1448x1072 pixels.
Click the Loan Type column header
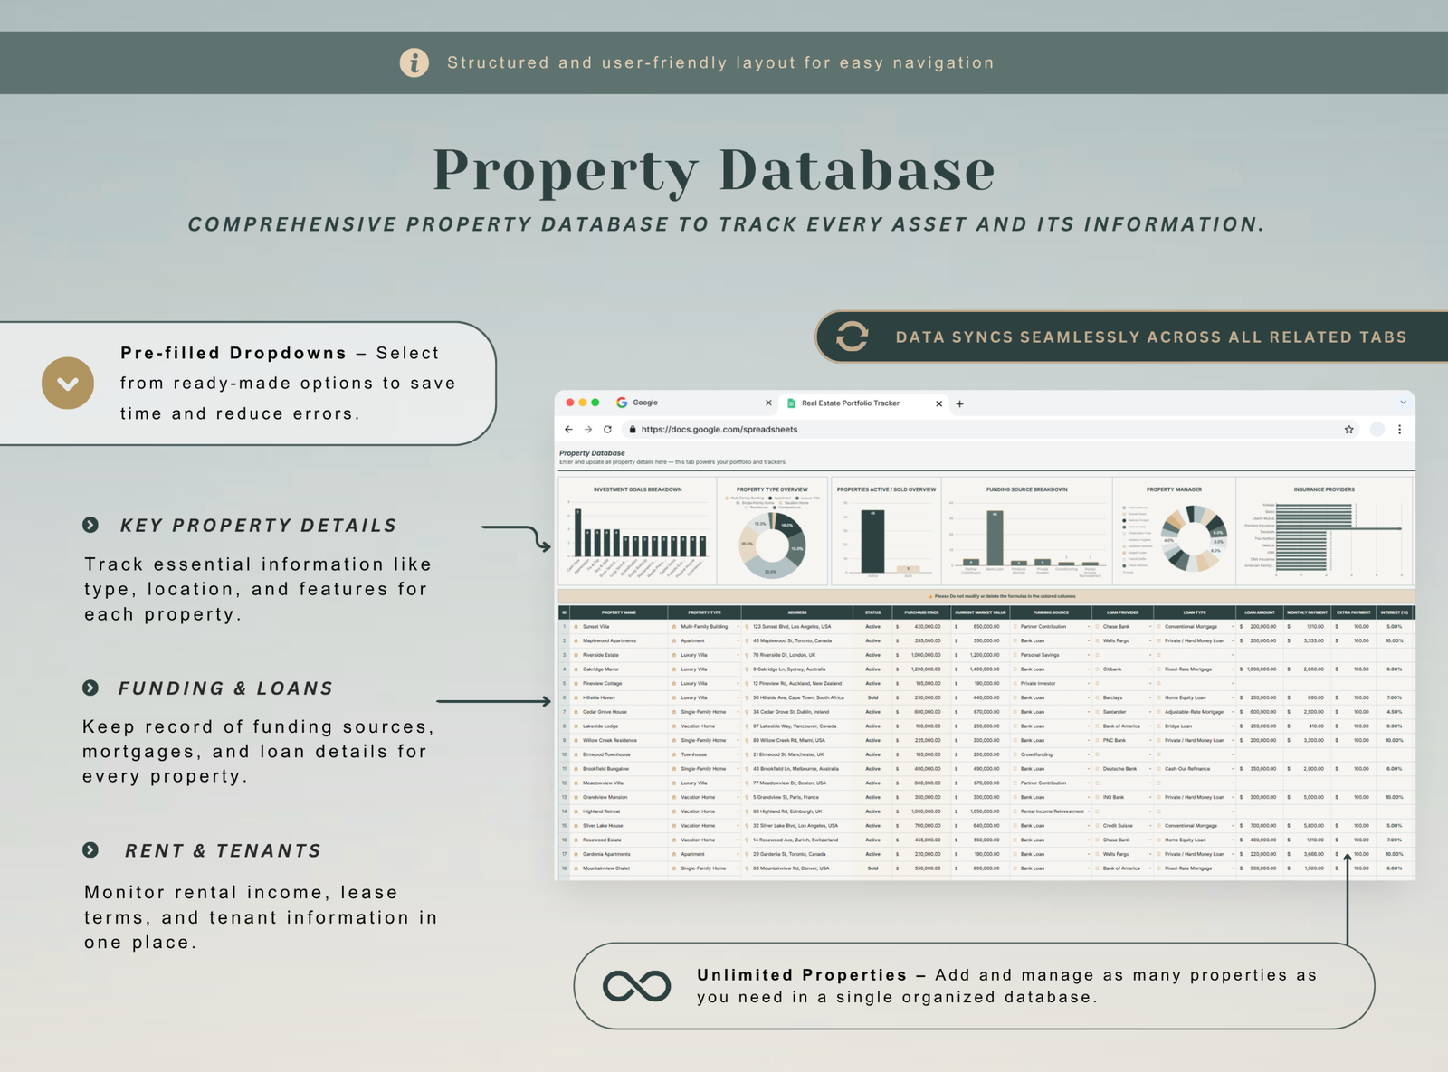[1195, 612]
